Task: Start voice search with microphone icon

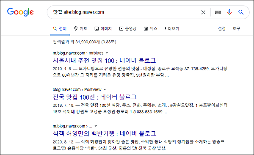Action: point(229,12)
